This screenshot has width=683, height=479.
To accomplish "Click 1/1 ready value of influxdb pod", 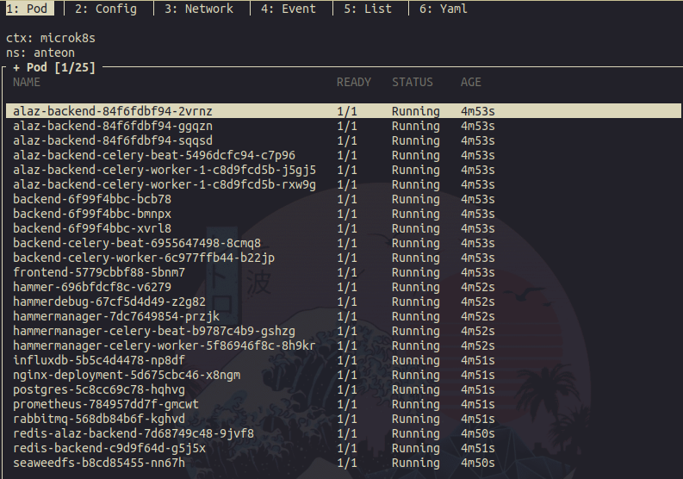I will (347, 360).
